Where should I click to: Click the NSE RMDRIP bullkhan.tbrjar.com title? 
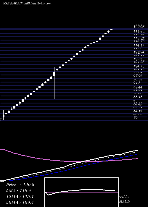27,4
